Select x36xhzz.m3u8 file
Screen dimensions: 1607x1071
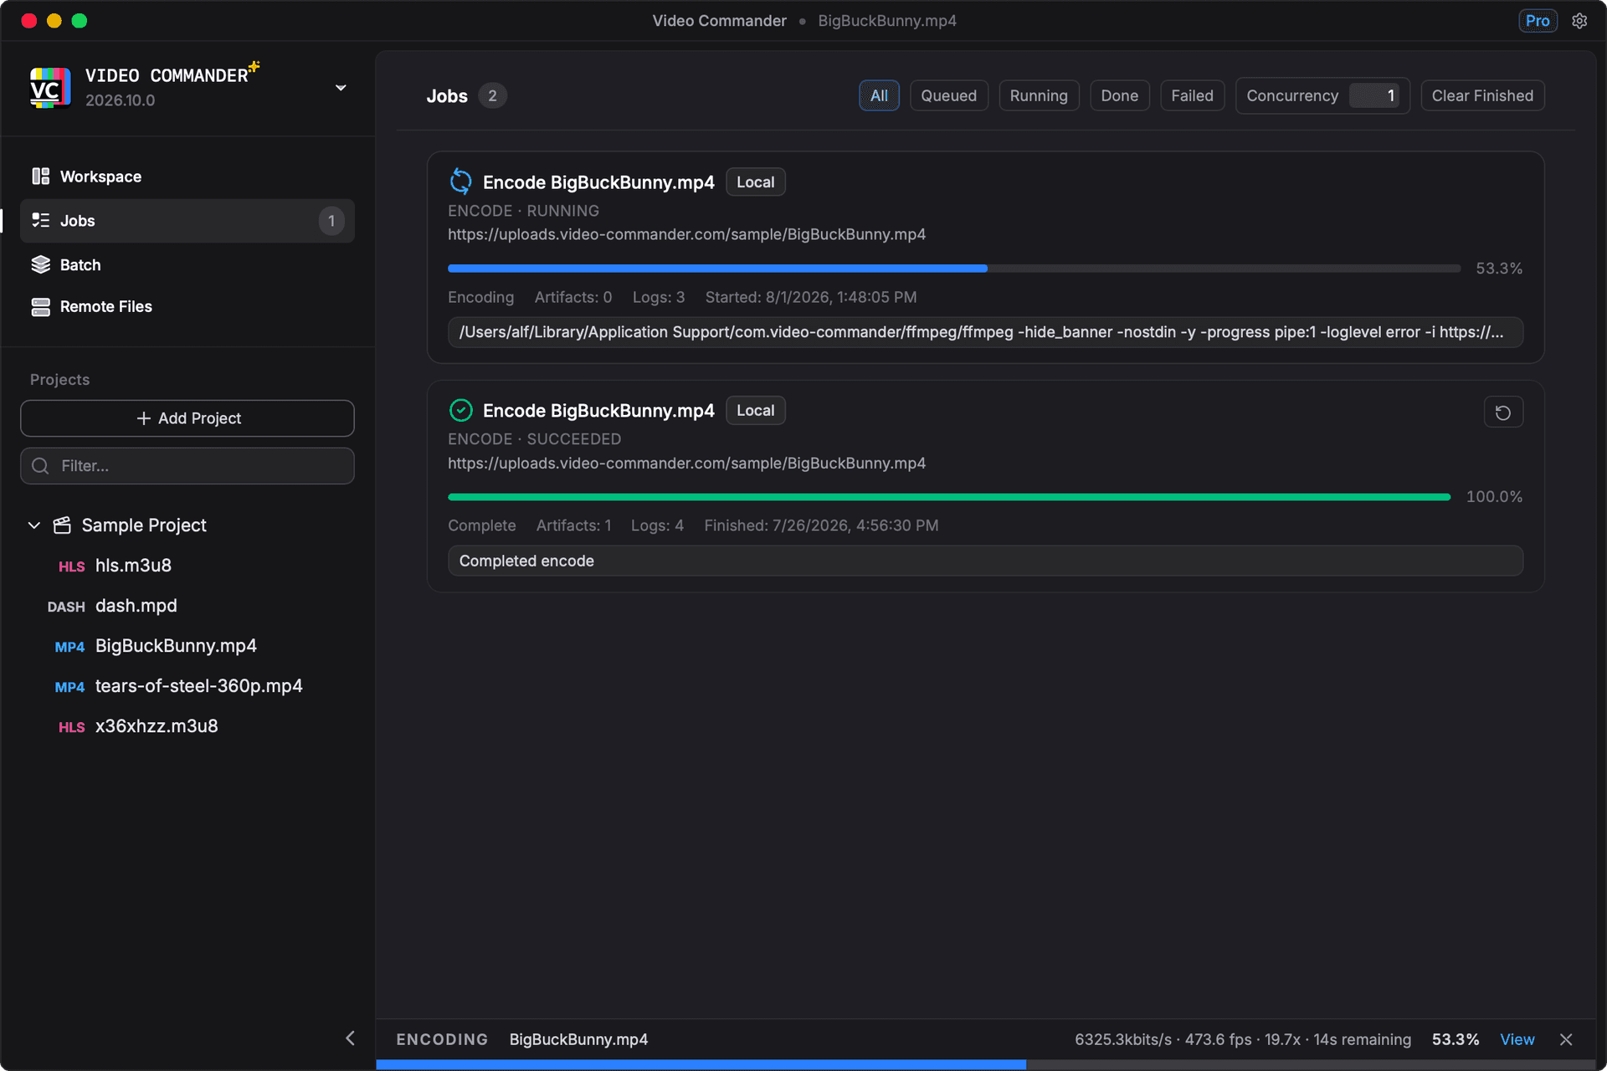point(157,726)
